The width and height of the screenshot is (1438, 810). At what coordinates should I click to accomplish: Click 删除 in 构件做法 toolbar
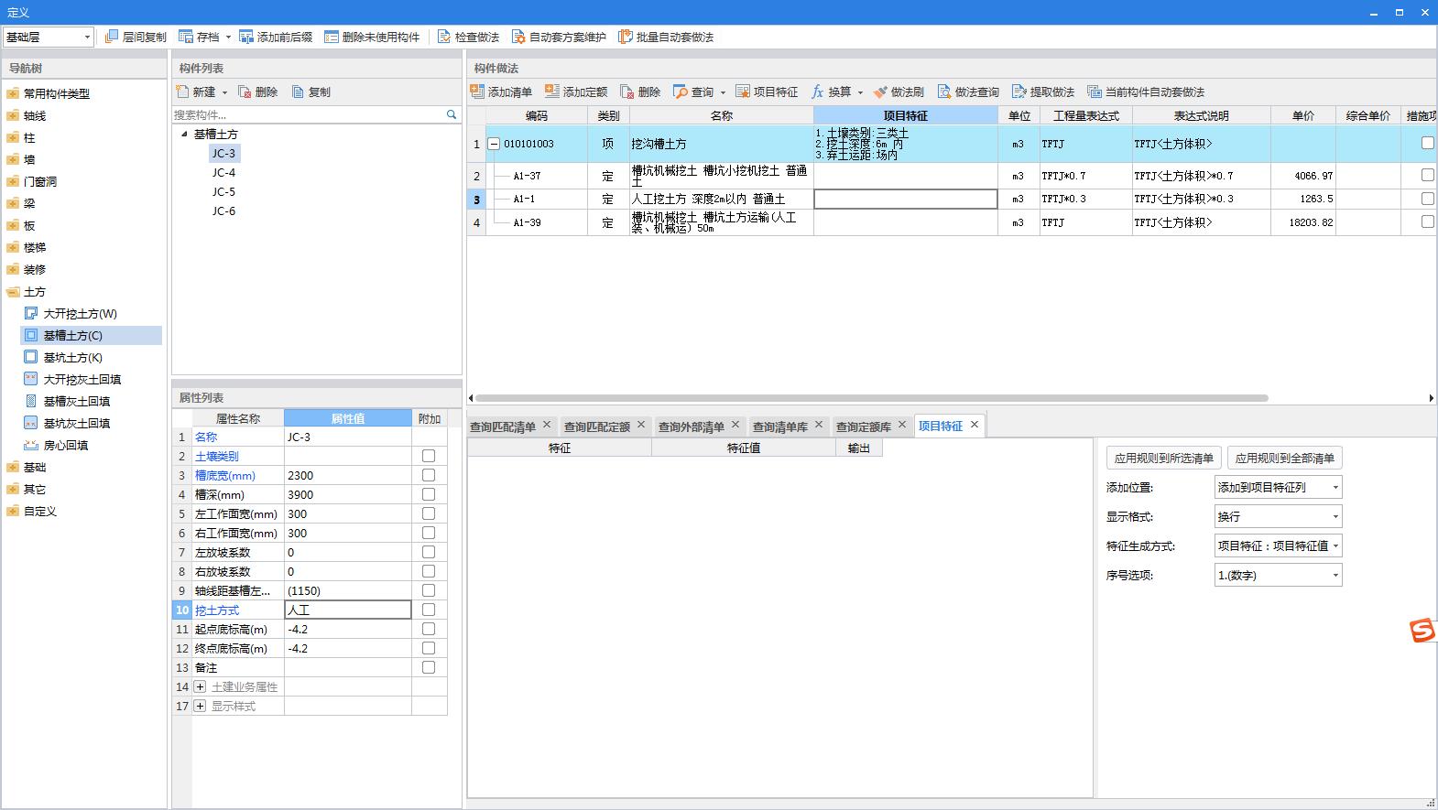click(x=640, y=92)
